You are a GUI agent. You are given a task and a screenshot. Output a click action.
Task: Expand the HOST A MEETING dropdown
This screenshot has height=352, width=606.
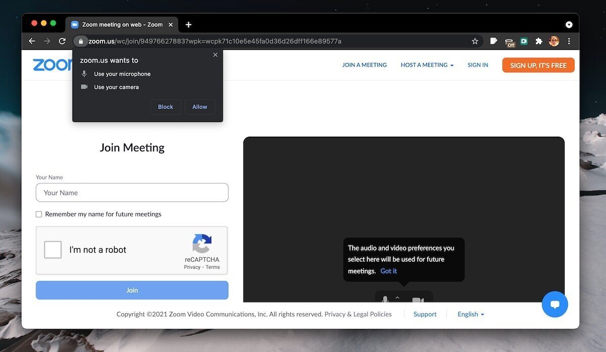pos(427,65)
